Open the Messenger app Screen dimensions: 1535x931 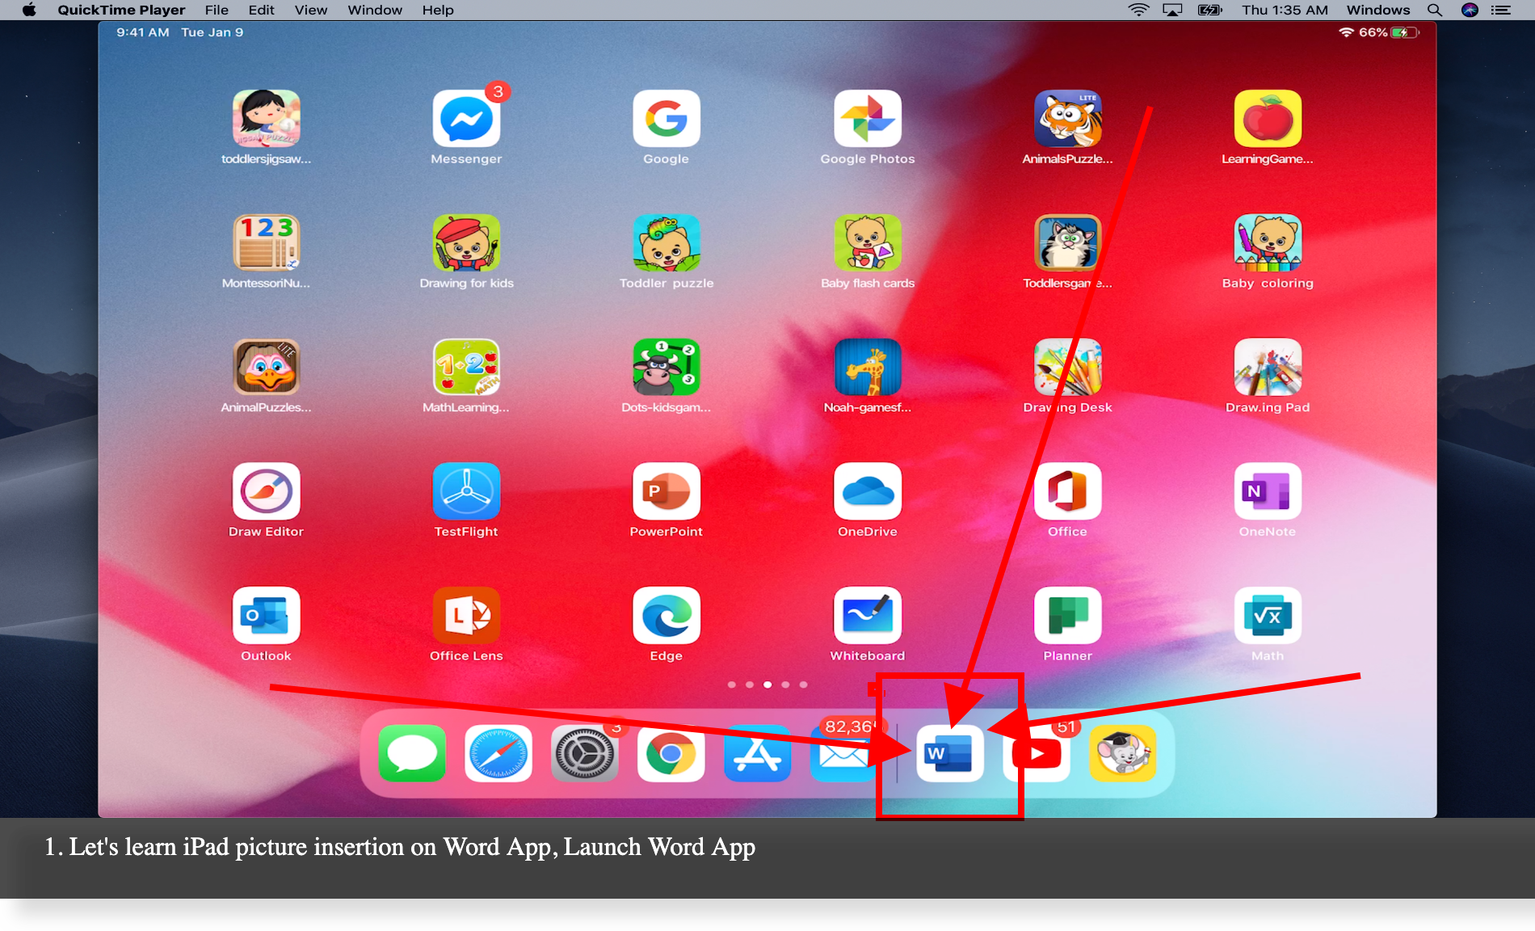point(466,118)
